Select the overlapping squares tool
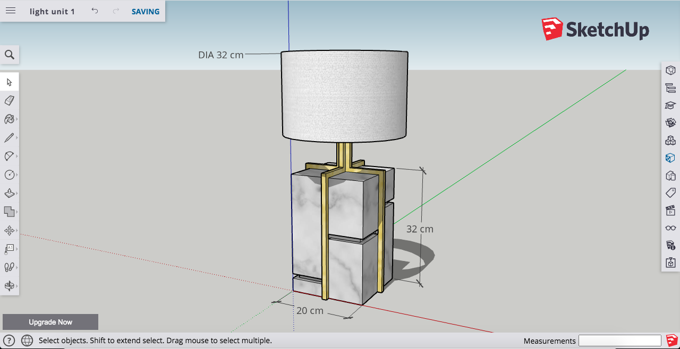The width and height of the screenshot is (680, 349). 10,212
